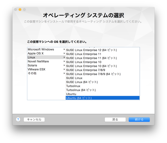167x143 pixels.
Task: Select the 32-bit Ubuntu entry
Action: point(71,94)
